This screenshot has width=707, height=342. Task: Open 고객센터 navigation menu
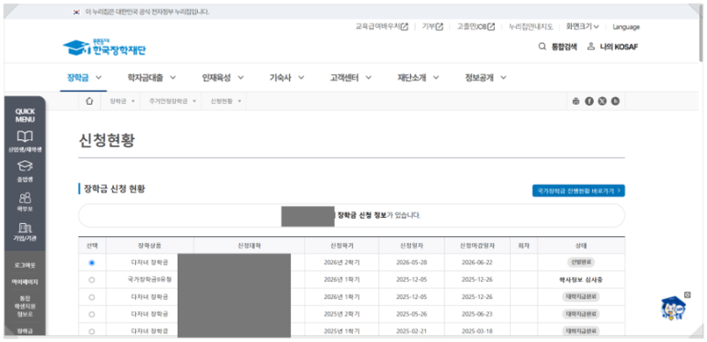pyautogui.click(x=351, y=78)
